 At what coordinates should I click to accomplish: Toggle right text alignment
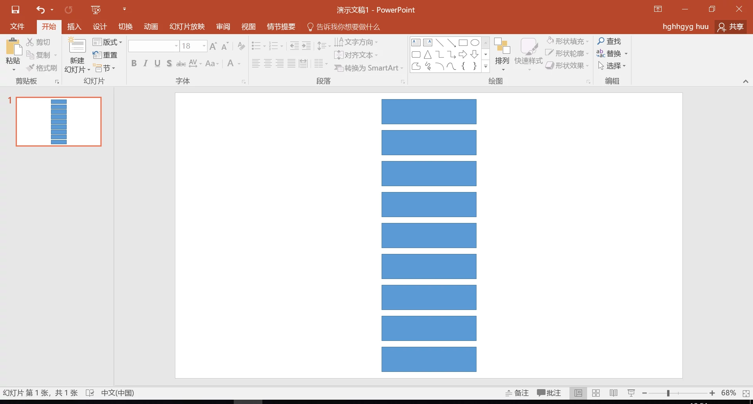pos(279,63)
